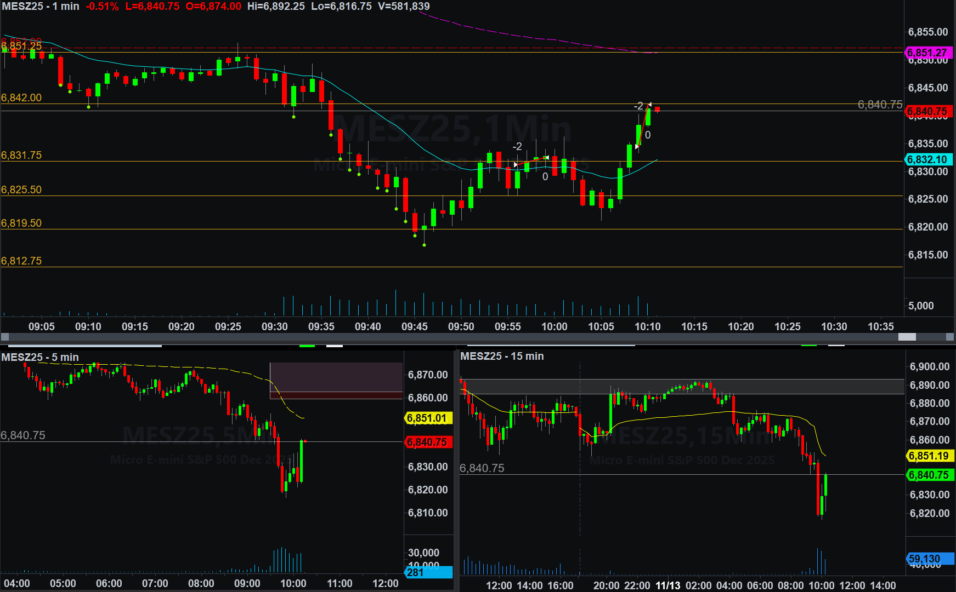Image resolution: width=956 pixels, height=592 pixels.
Task: Click the cyan 6,832.10 moving-average tag
Action: [927, 159]
